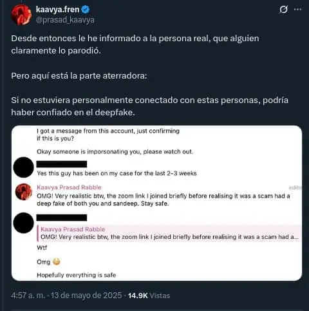This screenshot has width=309, height=311.
Task: Click 'Pero aquí está la parte aterradora' text
Action: click(79, 76)
